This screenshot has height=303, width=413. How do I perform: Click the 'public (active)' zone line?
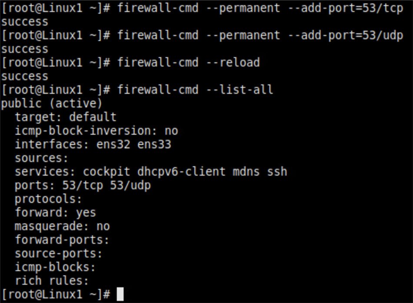pyautogui.click(x=52, y=103)
